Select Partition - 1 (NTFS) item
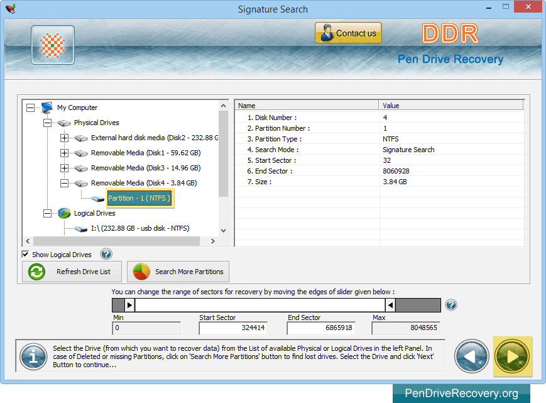Viewport: 546px width, 403px height. (x=139, y=198)
